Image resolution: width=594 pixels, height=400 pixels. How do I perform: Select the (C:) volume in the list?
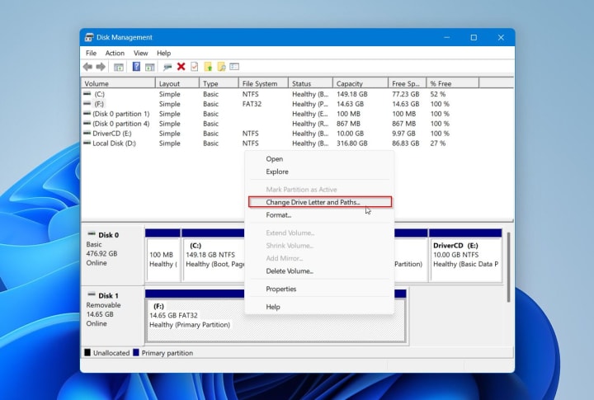(99, 94)
